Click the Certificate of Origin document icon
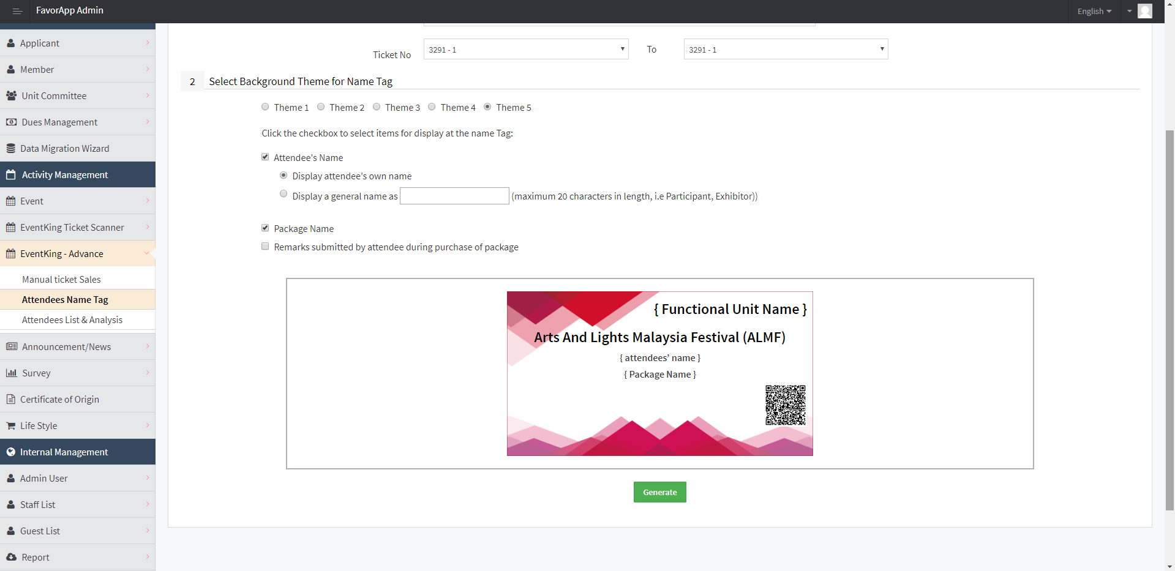Viewport: 1175px width, 571px height. click(x=11, y=399)
